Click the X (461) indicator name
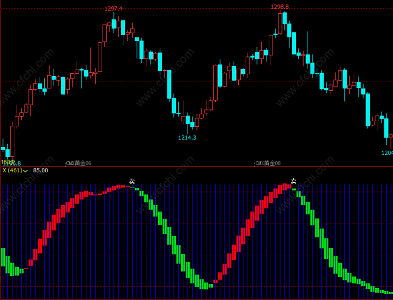 [13, 170]
